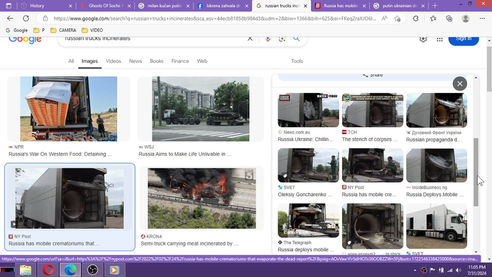Select the Videos search filter
This screenshot has height=277, width=492.
113,61
